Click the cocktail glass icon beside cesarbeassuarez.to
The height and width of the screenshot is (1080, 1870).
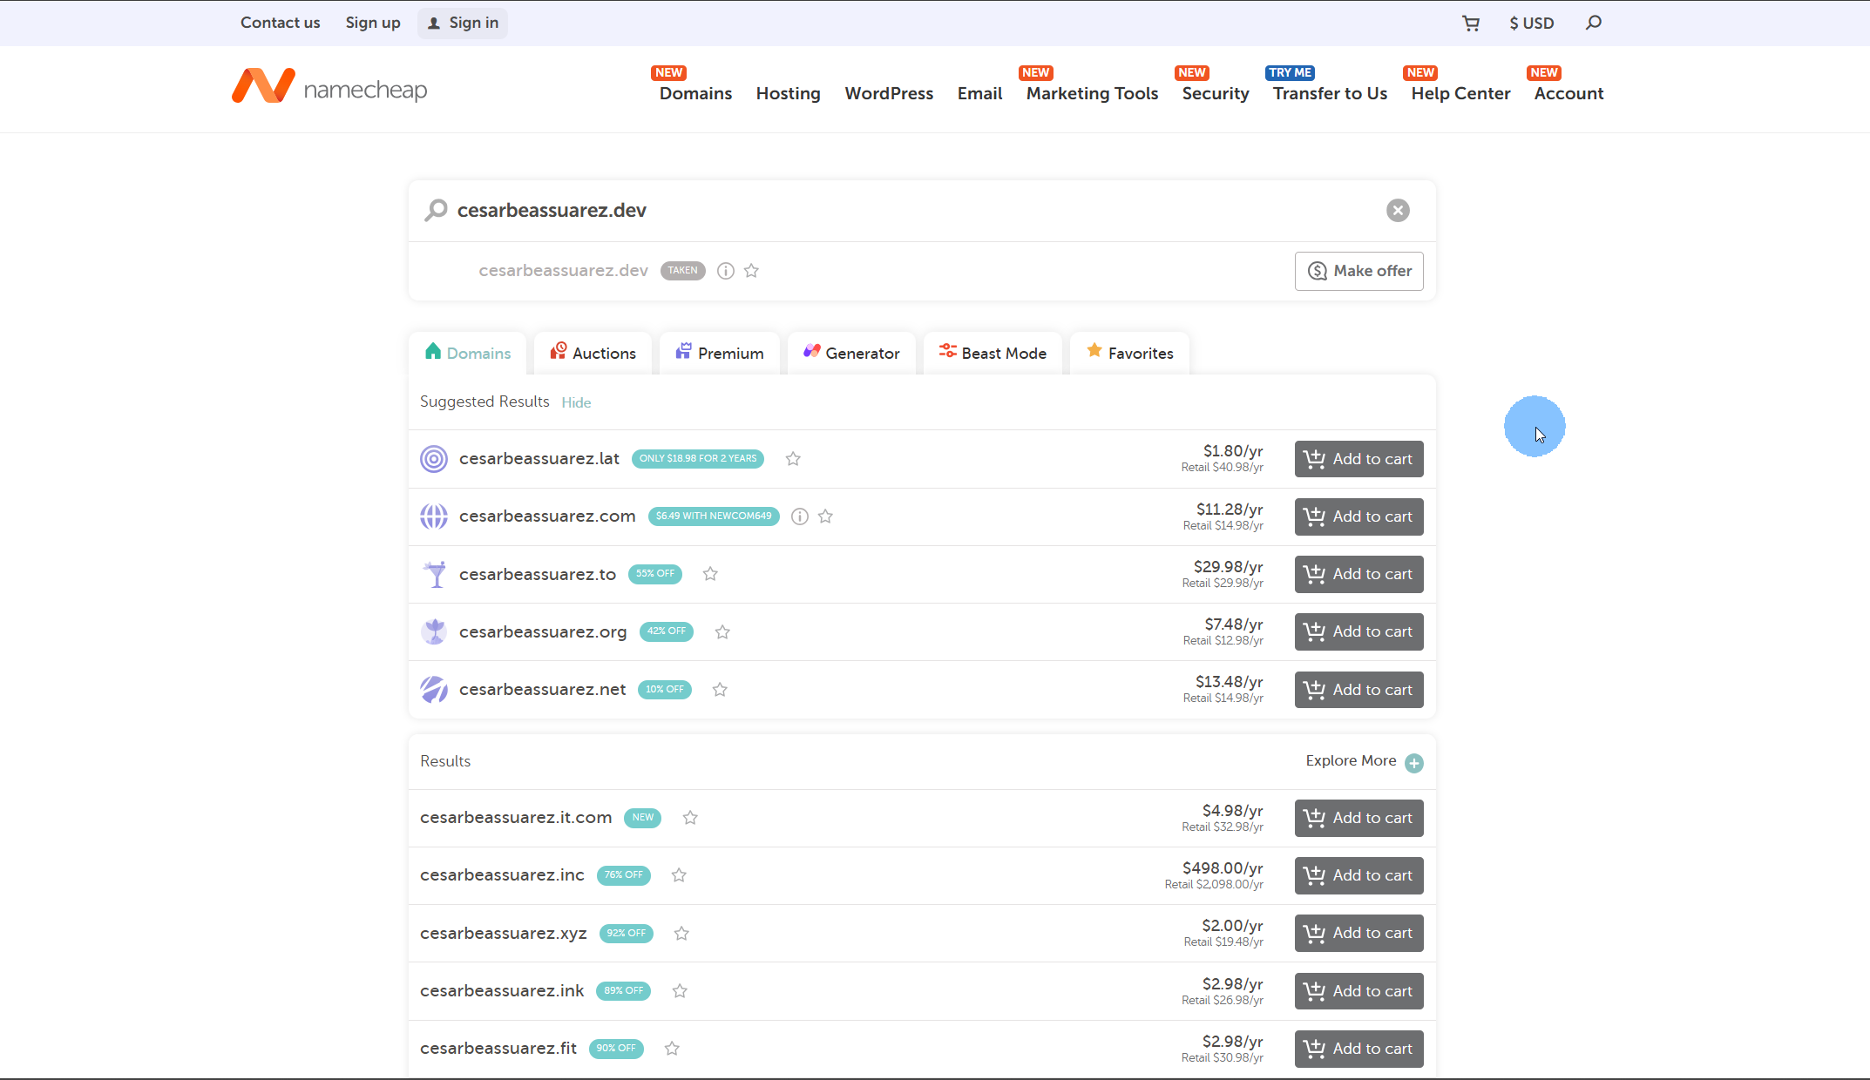coord(433,574)
